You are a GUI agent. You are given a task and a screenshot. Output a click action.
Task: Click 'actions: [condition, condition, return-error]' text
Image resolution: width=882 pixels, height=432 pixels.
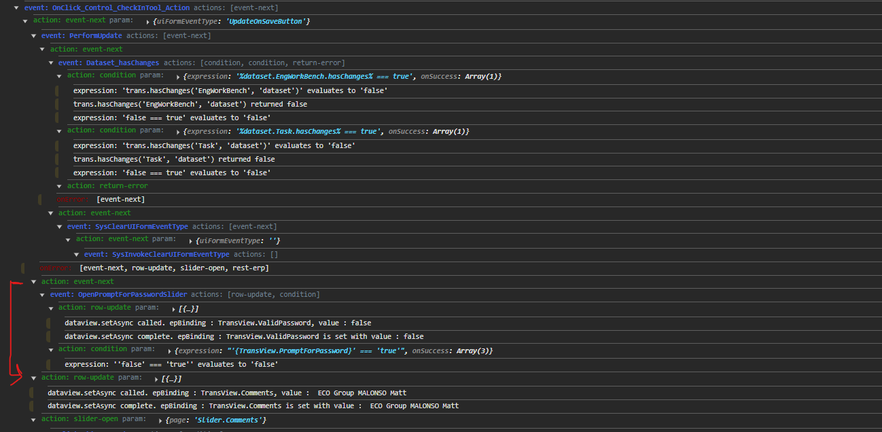[x=254, y=63]
